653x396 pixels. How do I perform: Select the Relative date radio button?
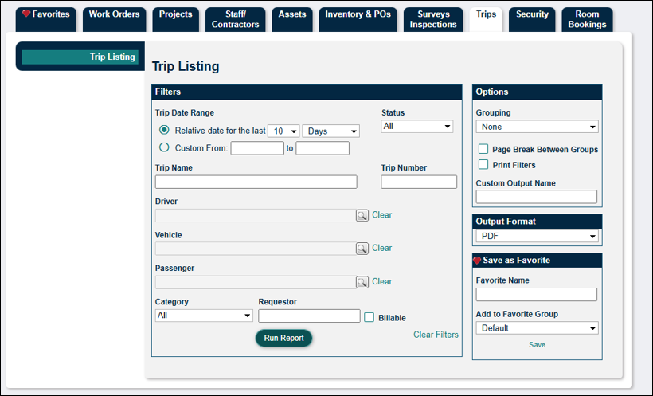click(x=164, y=130)
